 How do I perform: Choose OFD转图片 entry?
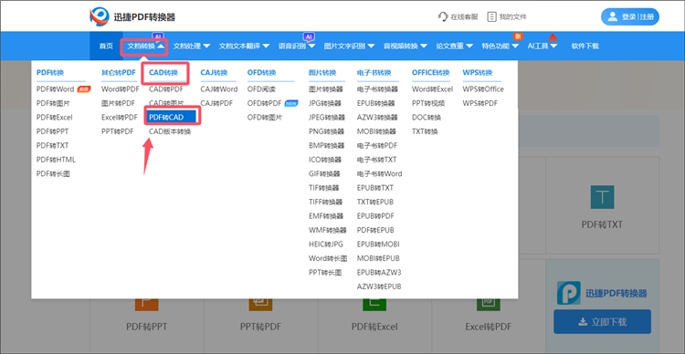pyautogui.click(x=265, y=118)
